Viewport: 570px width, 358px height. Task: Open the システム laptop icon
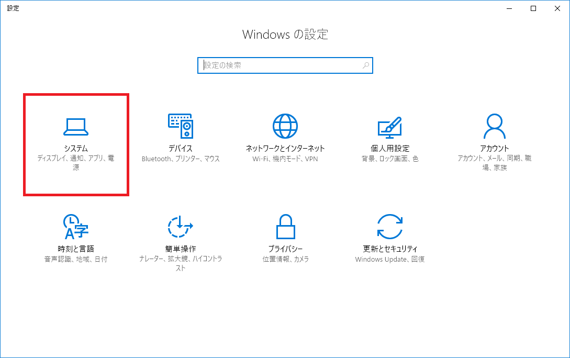[75, 127]
